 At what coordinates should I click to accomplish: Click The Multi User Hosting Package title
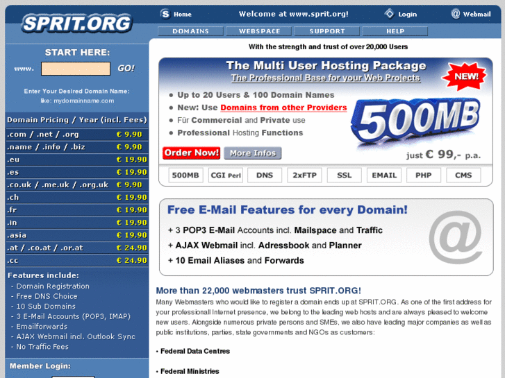click(x=326, y=66)
